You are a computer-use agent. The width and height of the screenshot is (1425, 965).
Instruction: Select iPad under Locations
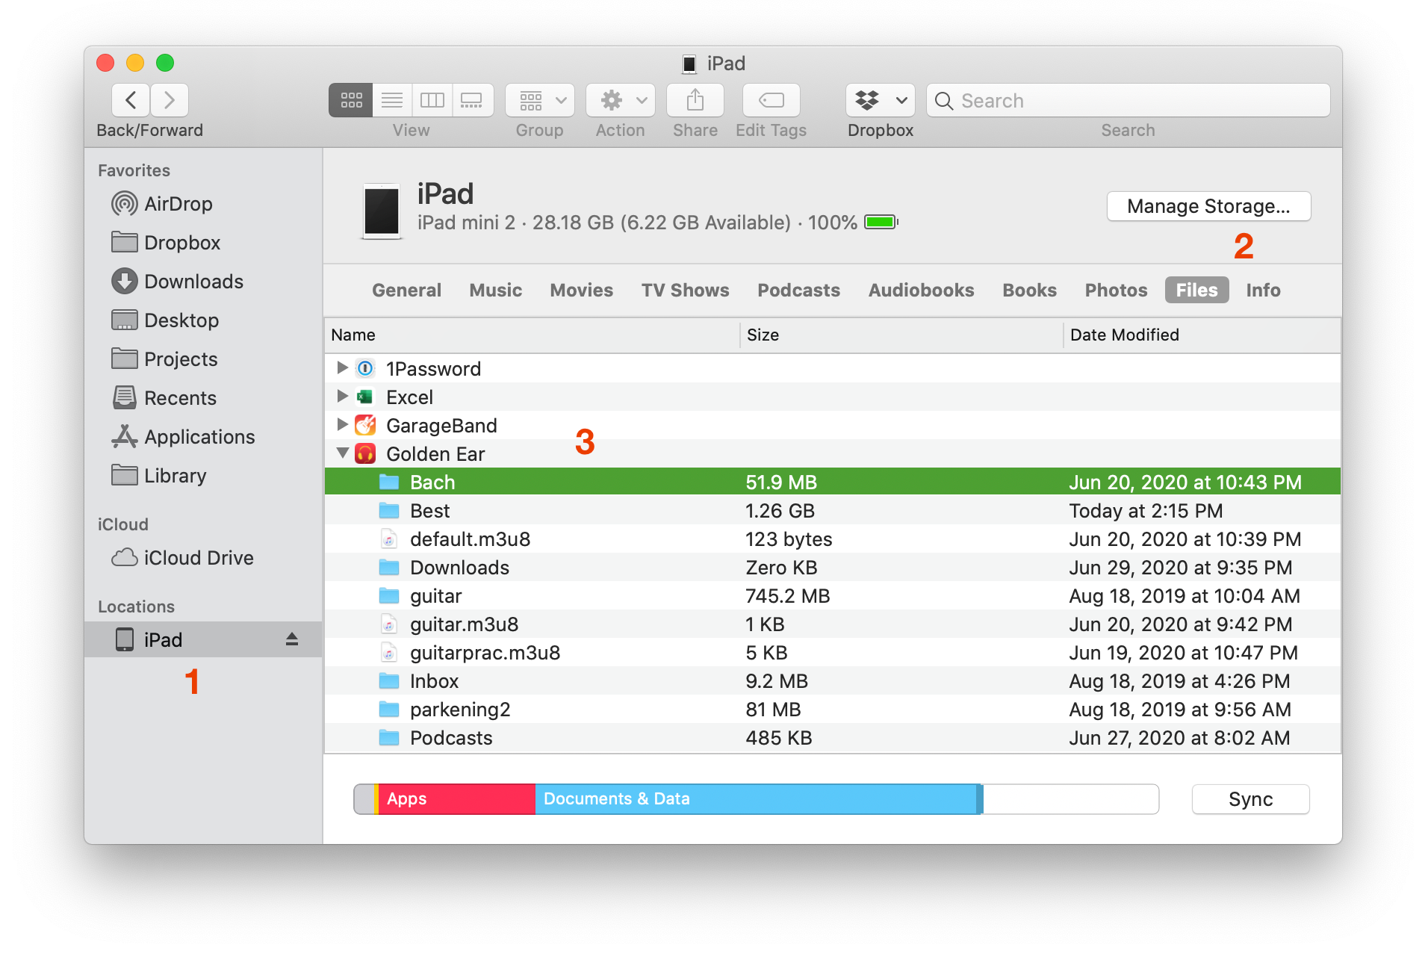(203, 640)
